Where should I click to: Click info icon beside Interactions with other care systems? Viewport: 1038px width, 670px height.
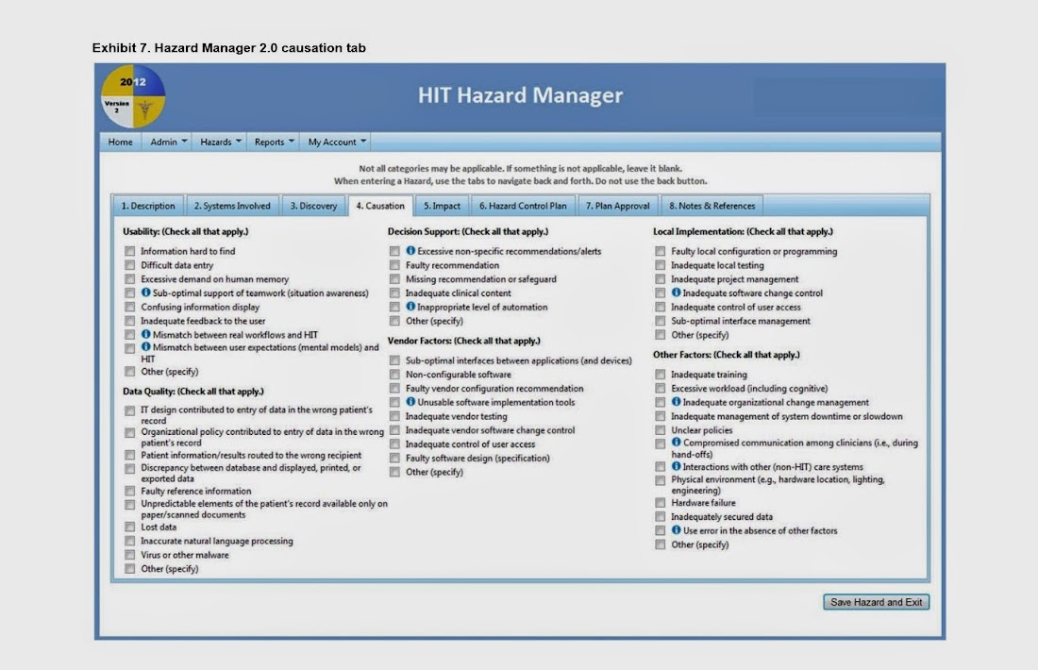click(676, 467)
